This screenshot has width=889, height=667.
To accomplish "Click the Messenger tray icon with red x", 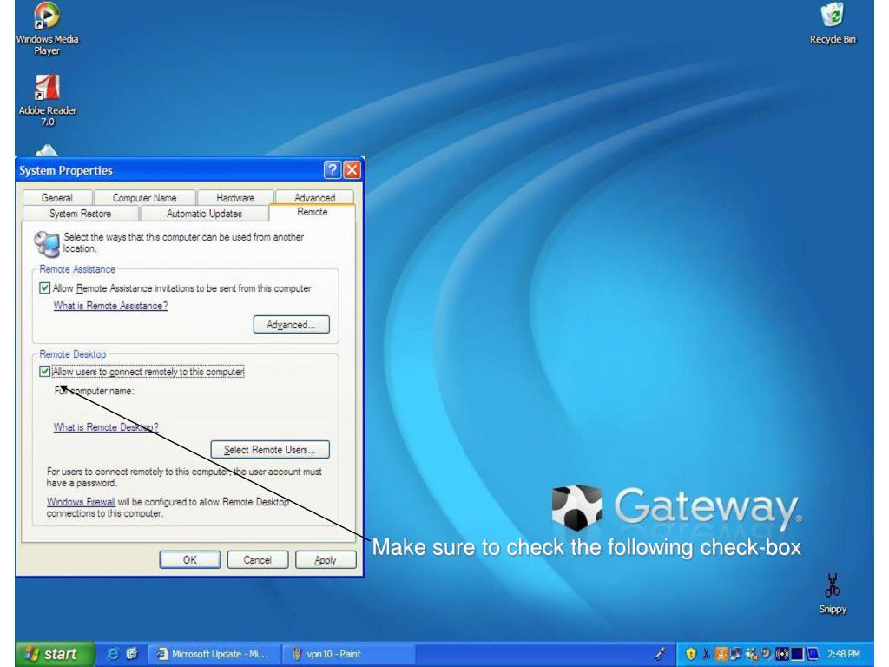I will click(x=752, y=654).
